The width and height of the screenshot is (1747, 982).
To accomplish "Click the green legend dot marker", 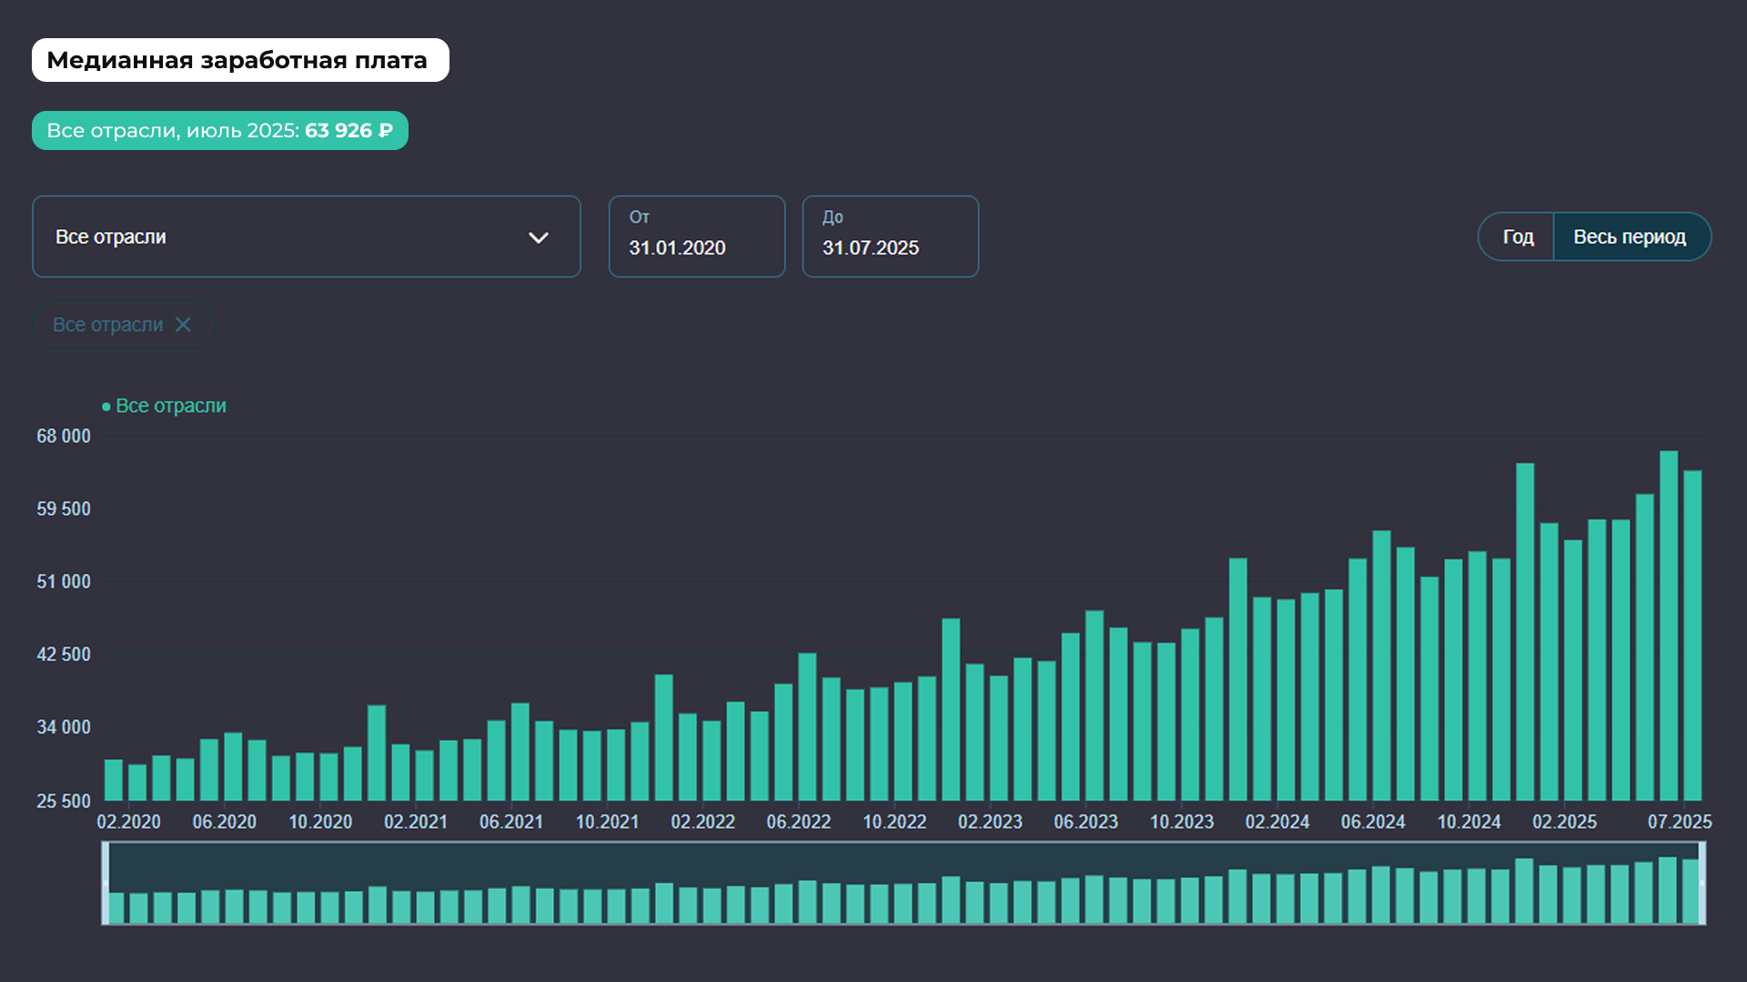I will click(x=106, y=406).
